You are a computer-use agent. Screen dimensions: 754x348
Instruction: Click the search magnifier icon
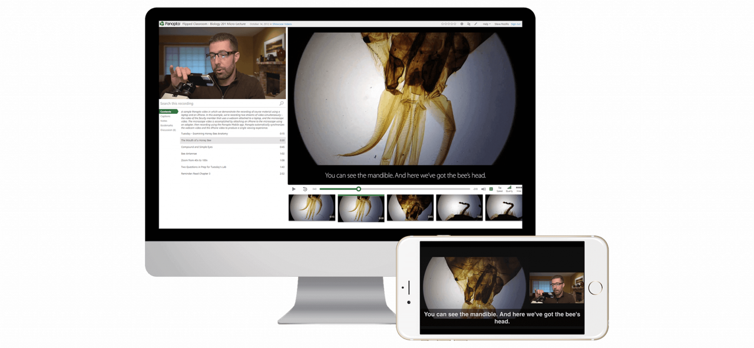(282, 104)
